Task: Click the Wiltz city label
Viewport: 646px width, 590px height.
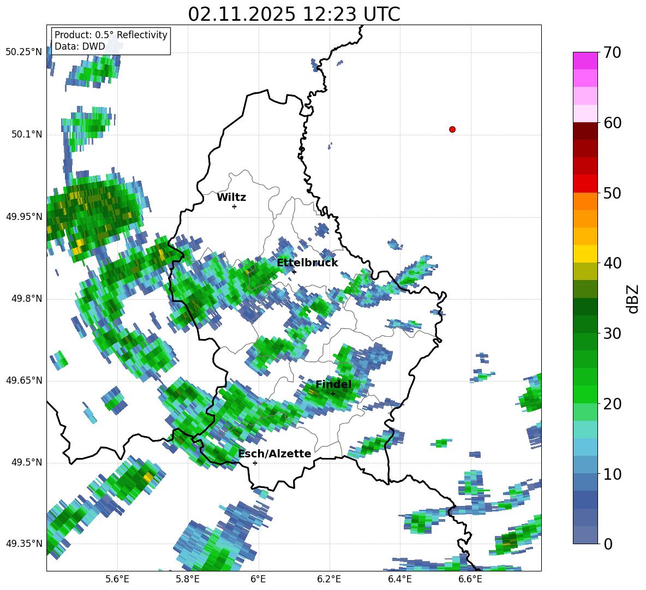Action: pyautogui.click(x=231, y=198)
